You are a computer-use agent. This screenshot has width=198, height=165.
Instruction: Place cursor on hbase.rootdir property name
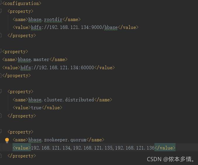pyautogui.click(x=45, y=20)
